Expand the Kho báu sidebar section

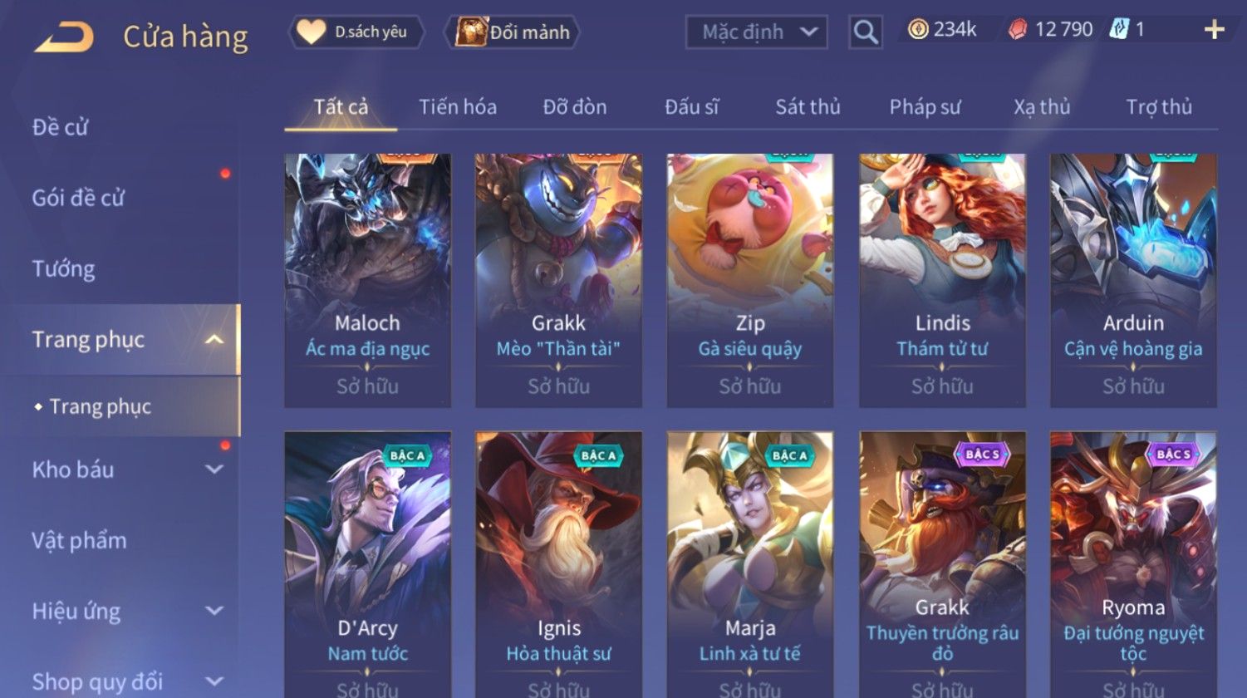[214, 469]
